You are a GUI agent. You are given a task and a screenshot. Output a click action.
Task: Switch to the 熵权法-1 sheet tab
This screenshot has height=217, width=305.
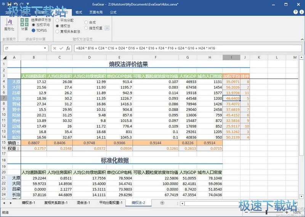tap(28, 202)
